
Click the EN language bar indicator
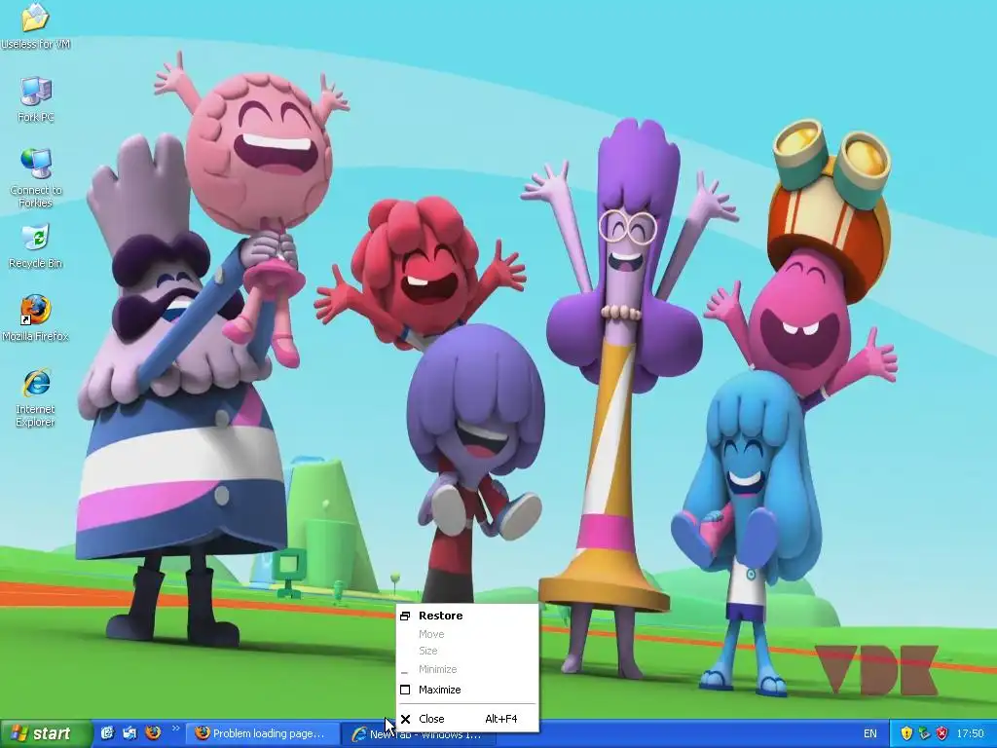click(869, 733)
